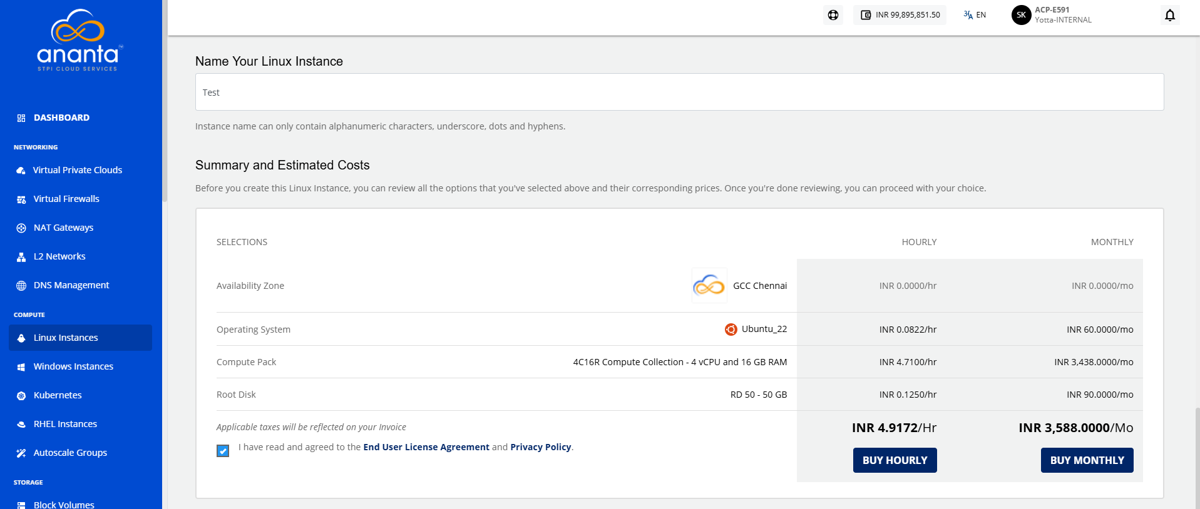The width and height of the screenshot is (1200, 509).
Task: Open the notifications bell icon
Action: [x=1169, y=15]
